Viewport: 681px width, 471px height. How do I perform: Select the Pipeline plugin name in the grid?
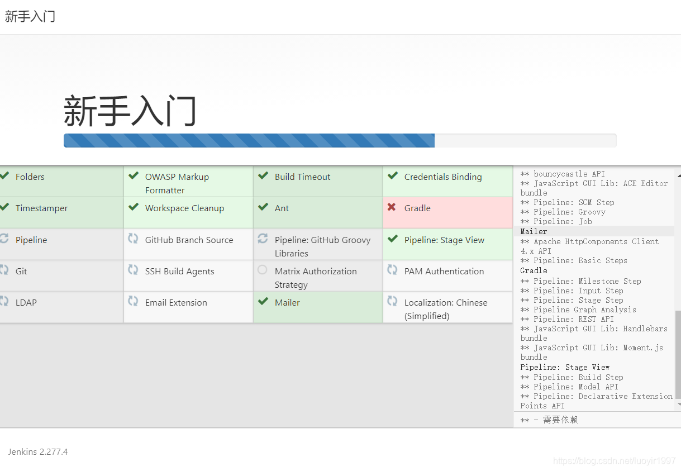tap(31, 240)
